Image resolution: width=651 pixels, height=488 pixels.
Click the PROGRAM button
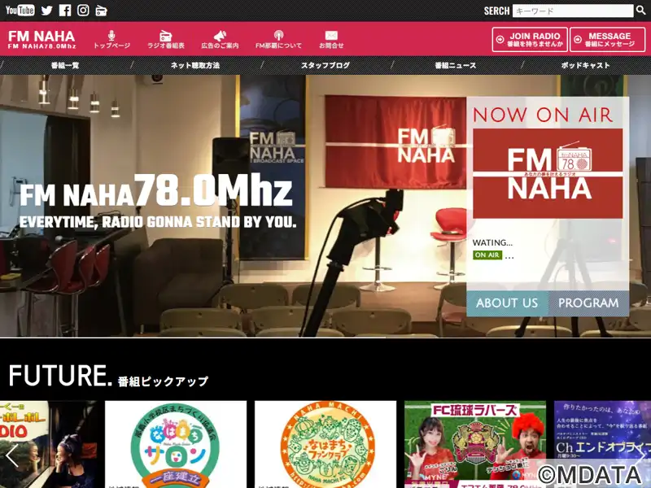588,303
